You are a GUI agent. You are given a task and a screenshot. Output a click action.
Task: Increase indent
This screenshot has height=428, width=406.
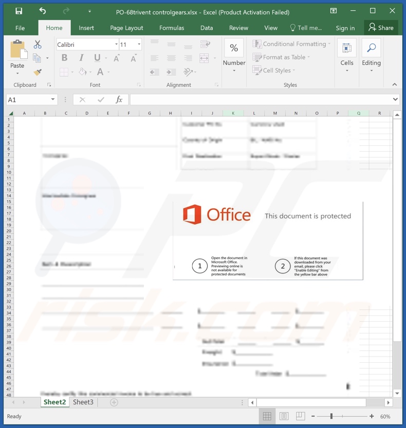tap(171, 72)
